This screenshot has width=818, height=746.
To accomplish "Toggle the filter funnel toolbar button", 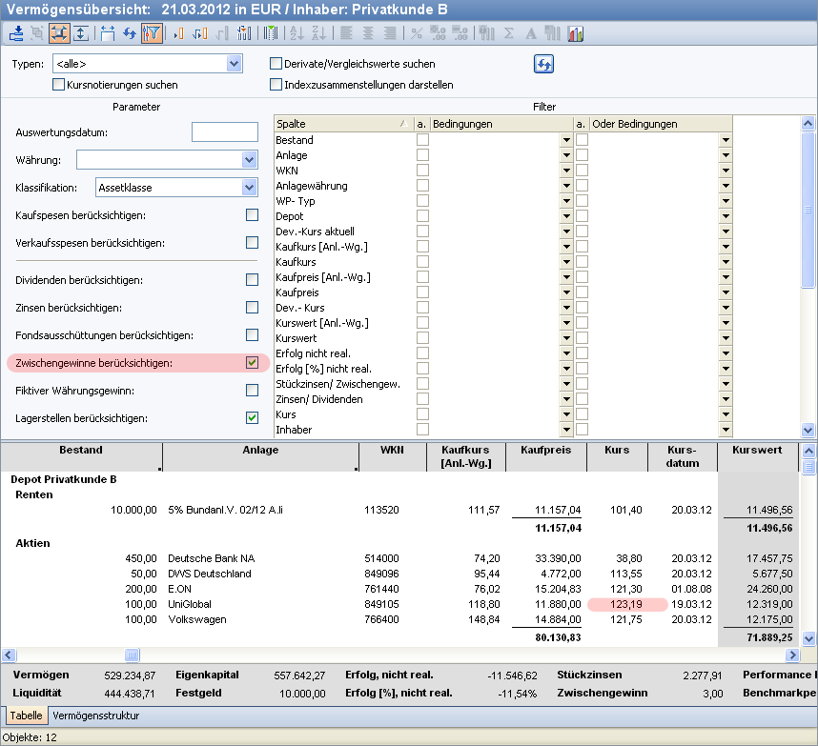I will tap(152, 33).
